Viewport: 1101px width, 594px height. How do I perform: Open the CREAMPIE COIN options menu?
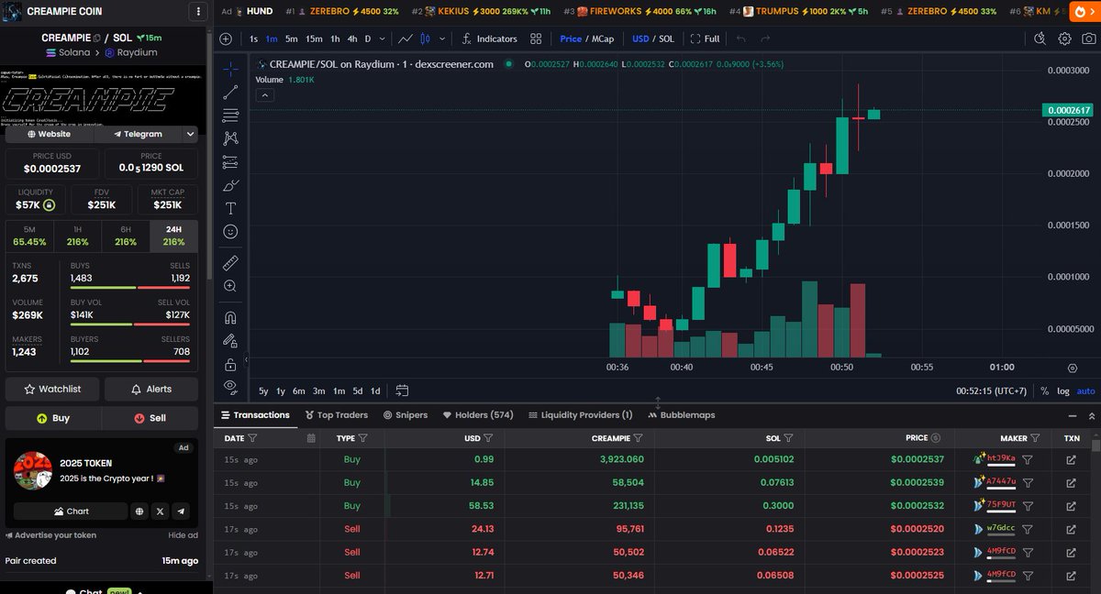[x=198, y=12]
